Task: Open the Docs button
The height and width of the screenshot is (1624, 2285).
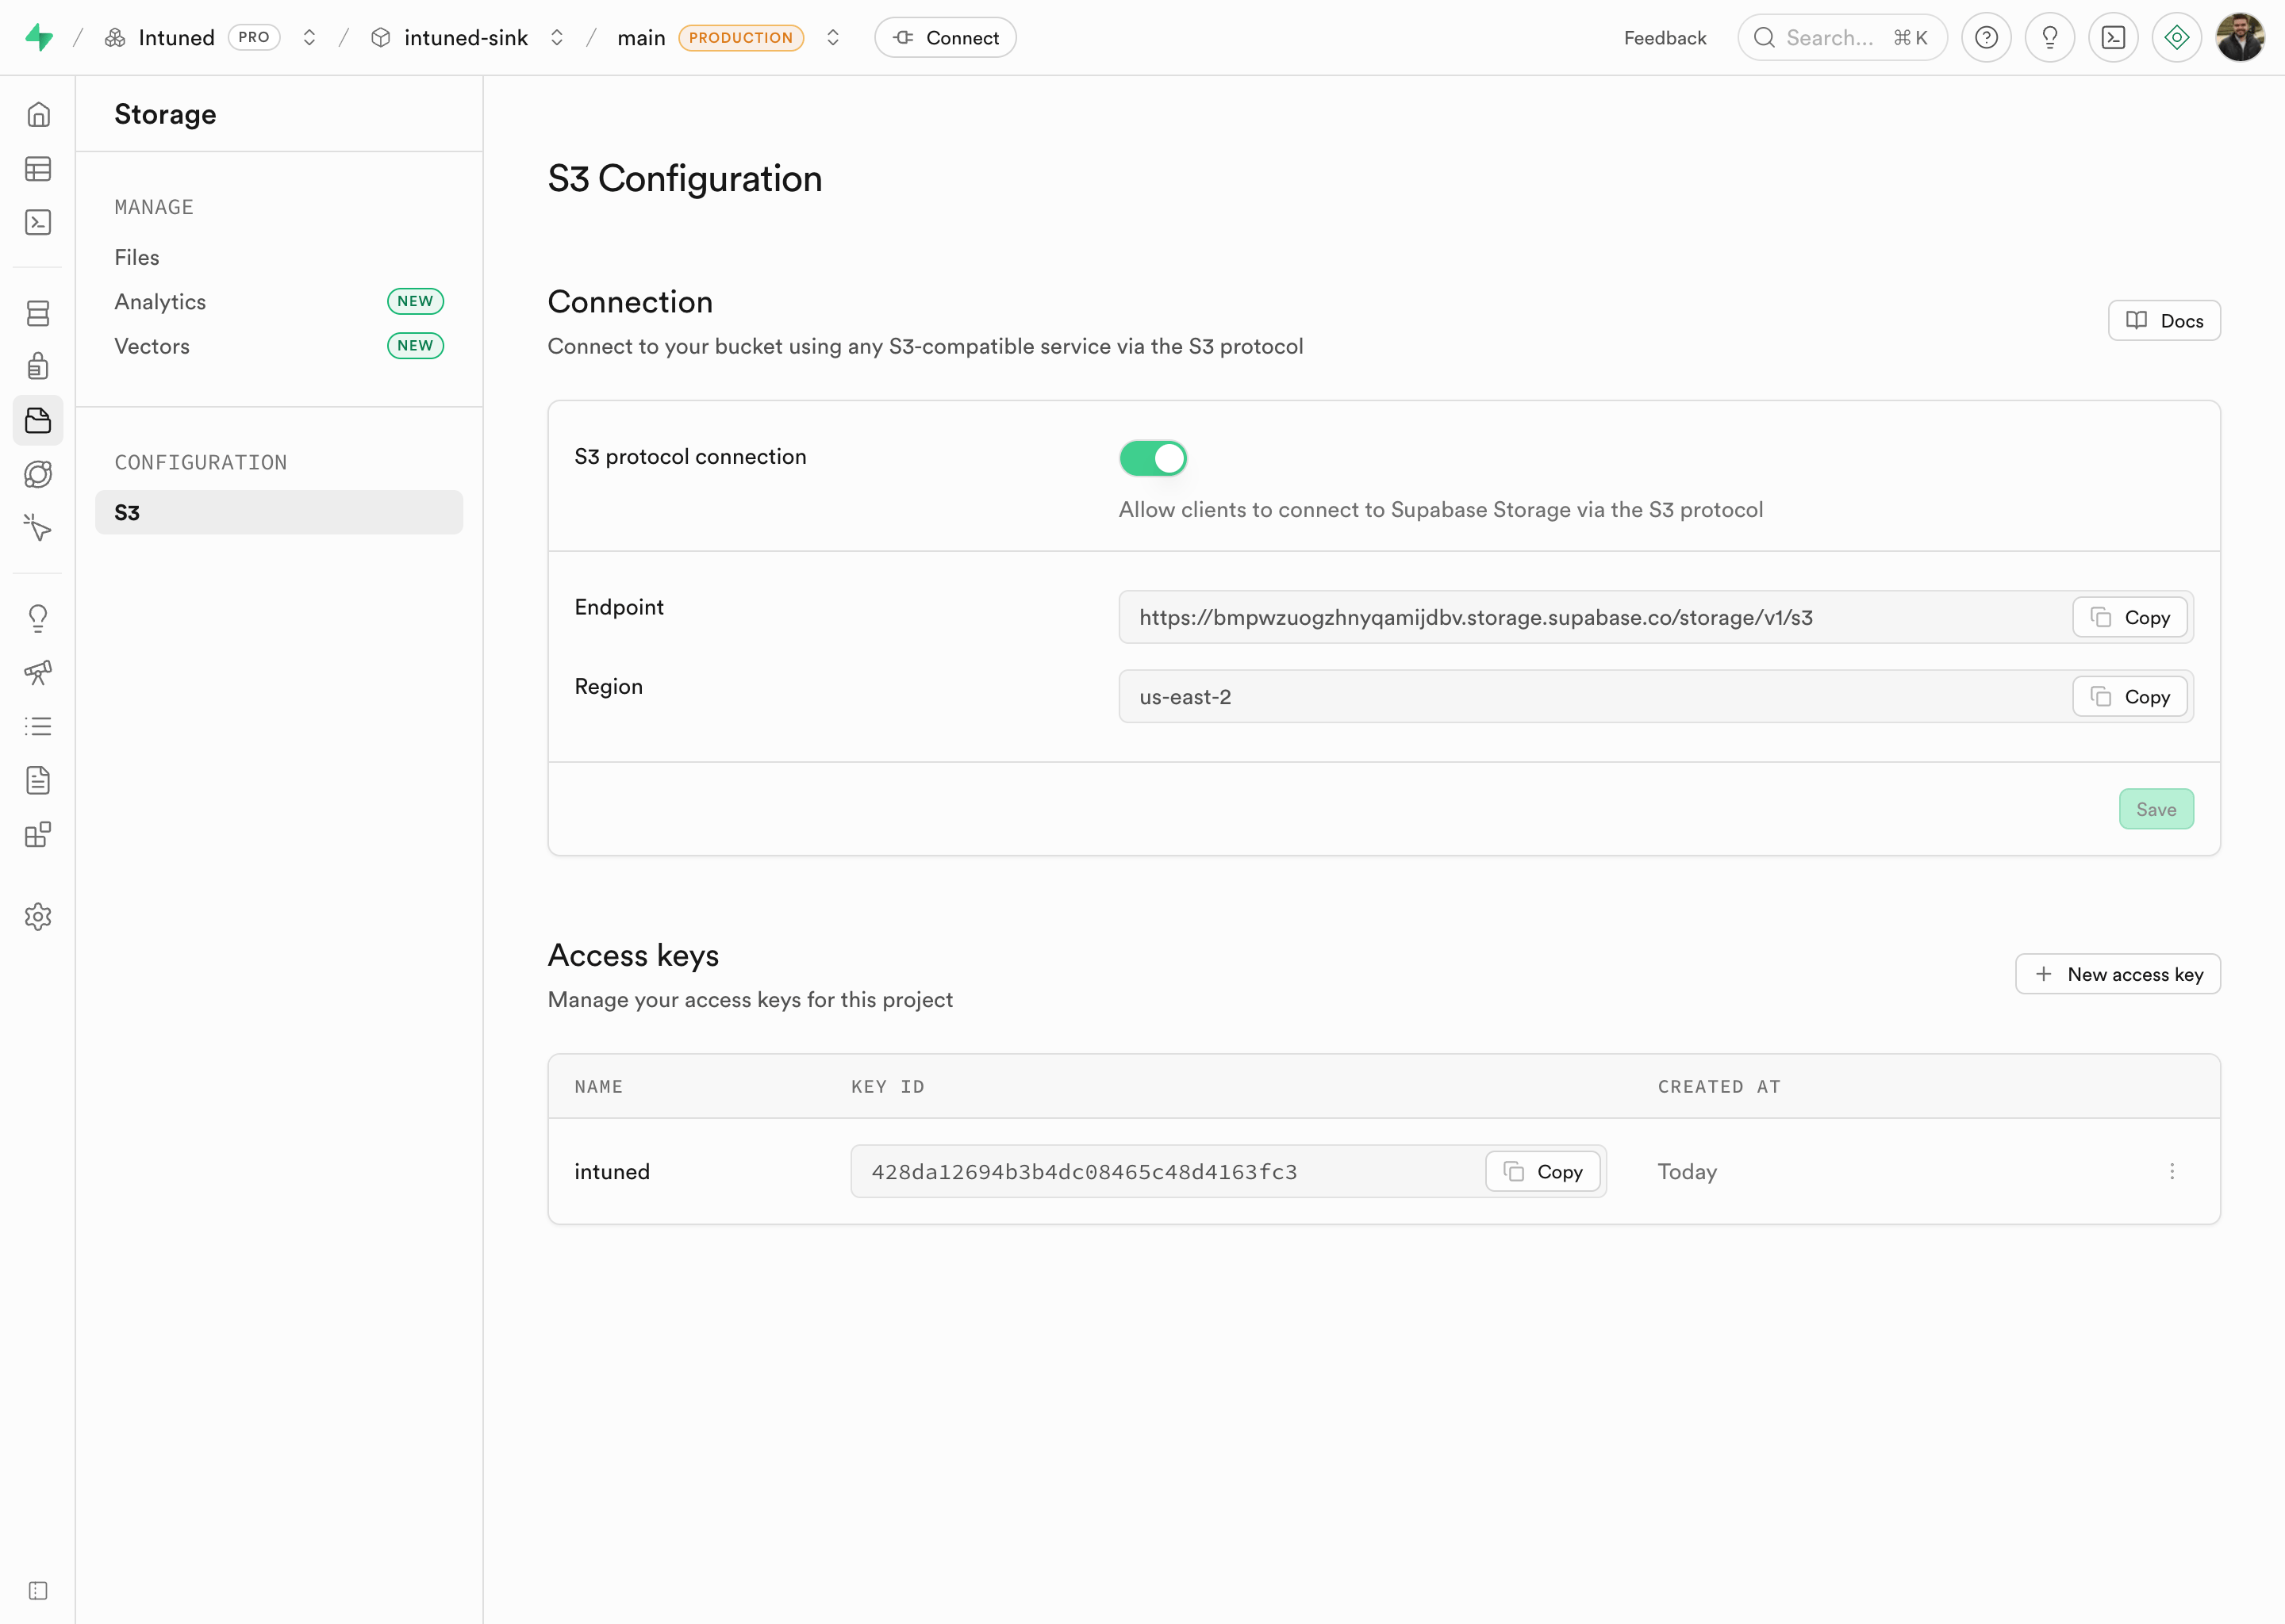Action: click(x=2164, y=321)
